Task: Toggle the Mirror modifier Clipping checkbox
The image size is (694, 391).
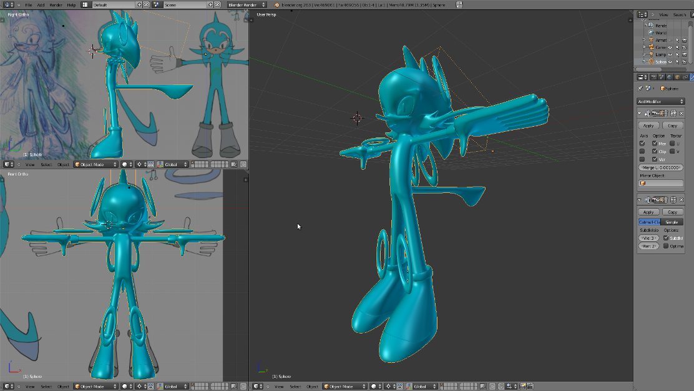Action: point(655,151)
